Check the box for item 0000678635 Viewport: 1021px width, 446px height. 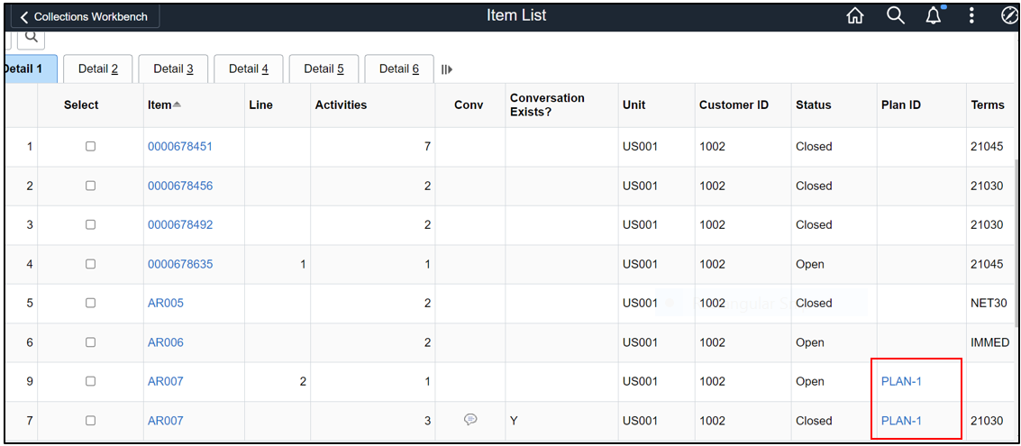pyautogui.click(x=90, y=264)
